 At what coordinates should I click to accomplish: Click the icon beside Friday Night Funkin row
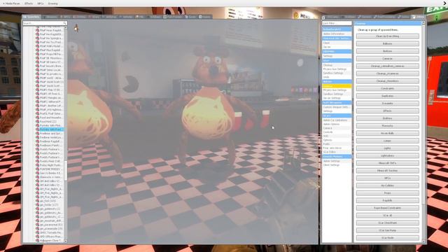pos(37,165)
